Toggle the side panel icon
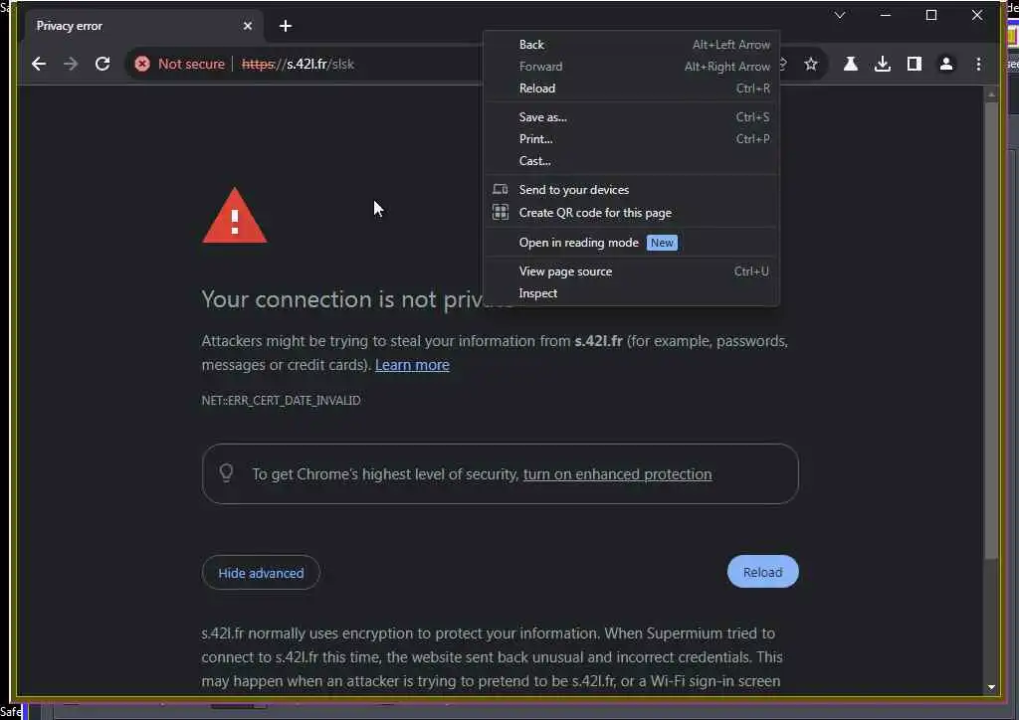Screen dimensions: 1019x720 coord(915,64)
